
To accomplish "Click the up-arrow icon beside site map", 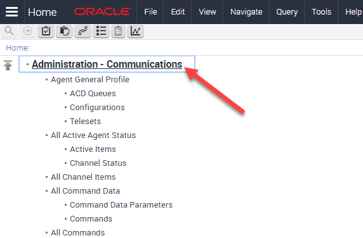I will click(x=8, y=65).
